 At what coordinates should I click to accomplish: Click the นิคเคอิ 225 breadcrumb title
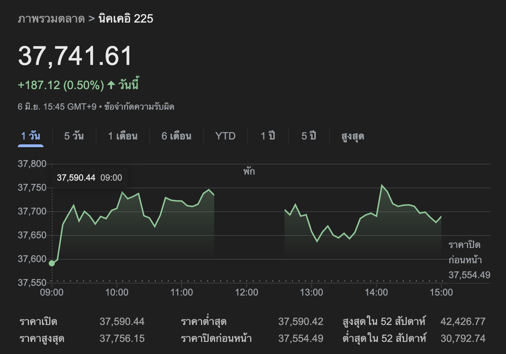coord(126,19)
